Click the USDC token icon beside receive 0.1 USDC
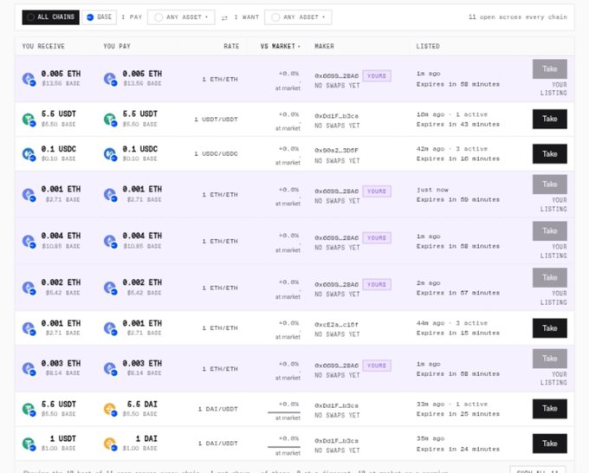 click(x=29, y=154)
